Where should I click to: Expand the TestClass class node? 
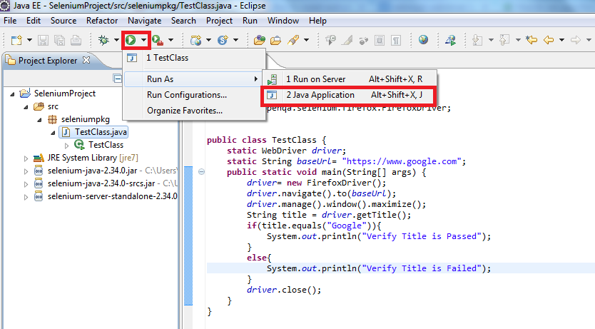click(x=67, y=146)
